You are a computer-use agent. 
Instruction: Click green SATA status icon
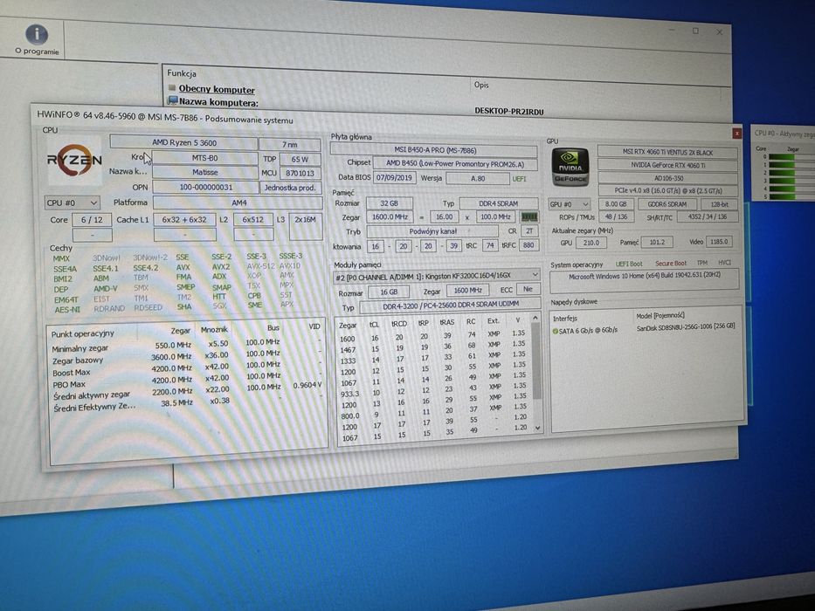tap(555, 331)
